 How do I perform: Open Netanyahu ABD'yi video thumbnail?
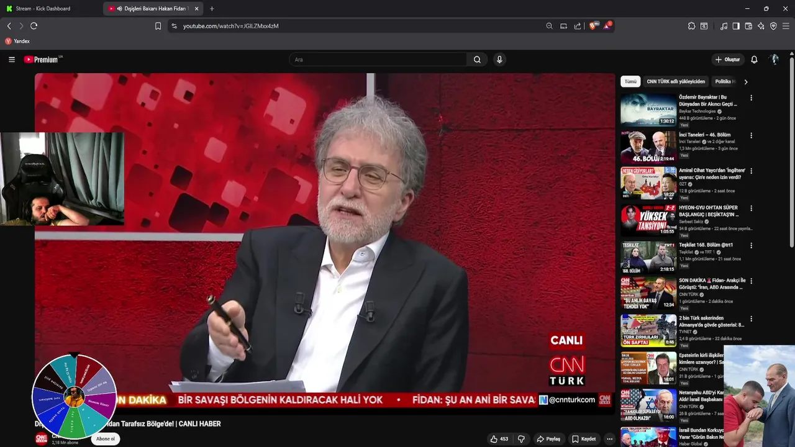(648, 405)
